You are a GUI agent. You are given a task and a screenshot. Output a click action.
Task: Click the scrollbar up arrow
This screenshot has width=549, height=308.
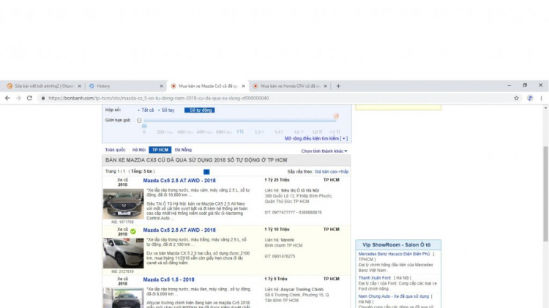point(545,108)
